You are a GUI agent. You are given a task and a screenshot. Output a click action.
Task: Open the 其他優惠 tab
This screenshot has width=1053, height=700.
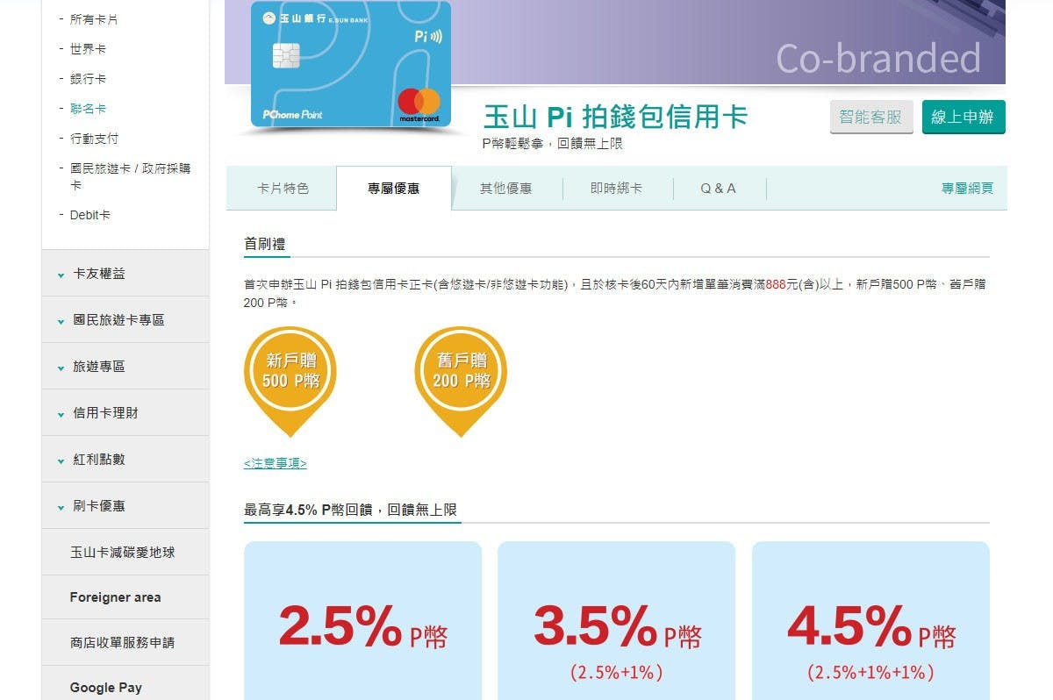[506, 189]
